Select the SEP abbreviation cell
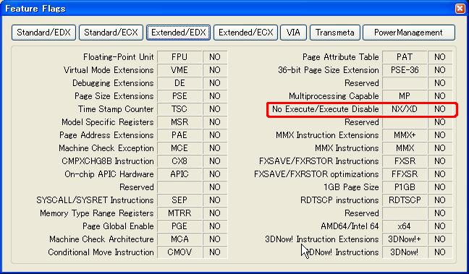Viewport: 469px width, 274px height. click(179, 200)
